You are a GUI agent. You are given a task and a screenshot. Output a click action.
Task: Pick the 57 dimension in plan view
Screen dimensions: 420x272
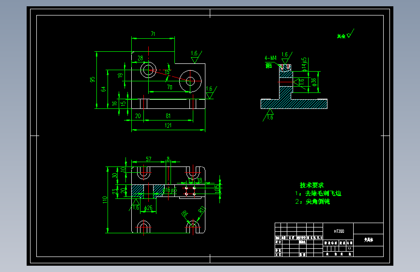point(149,159)
